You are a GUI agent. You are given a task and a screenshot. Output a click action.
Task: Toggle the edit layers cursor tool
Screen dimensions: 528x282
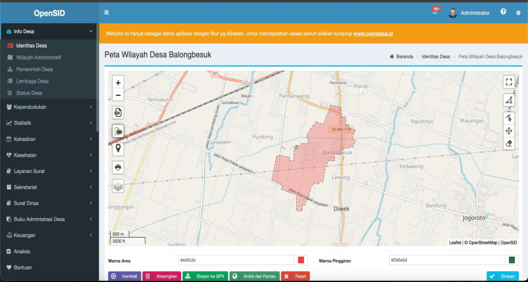click(x=509, y=118)
